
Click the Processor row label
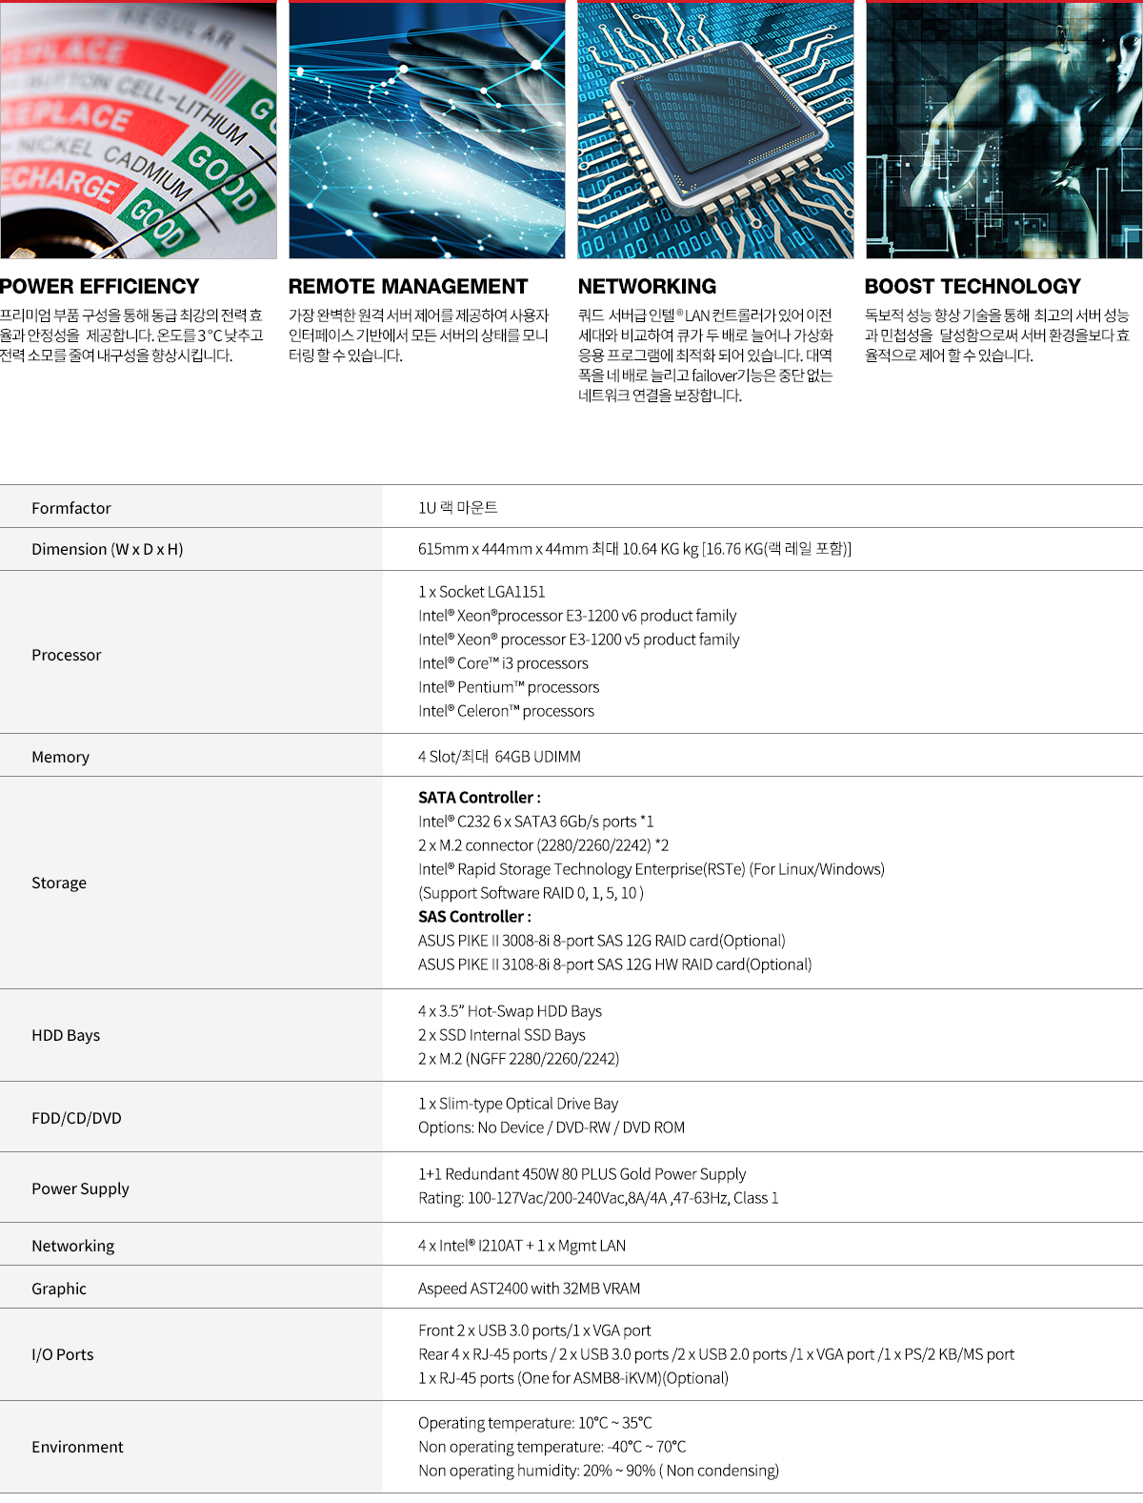coord(67,655)
